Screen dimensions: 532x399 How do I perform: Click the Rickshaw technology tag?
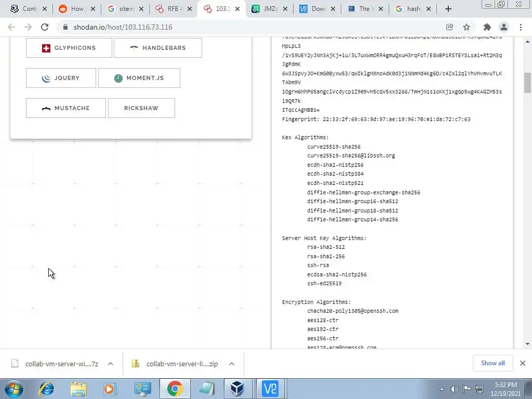pos(141,108)
